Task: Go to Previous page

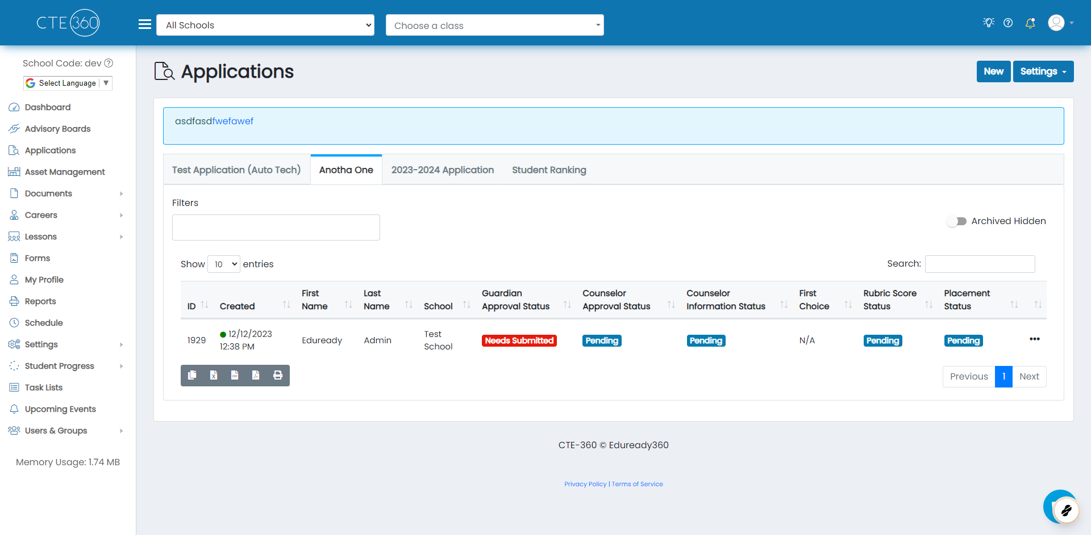Action: [969, 376]
